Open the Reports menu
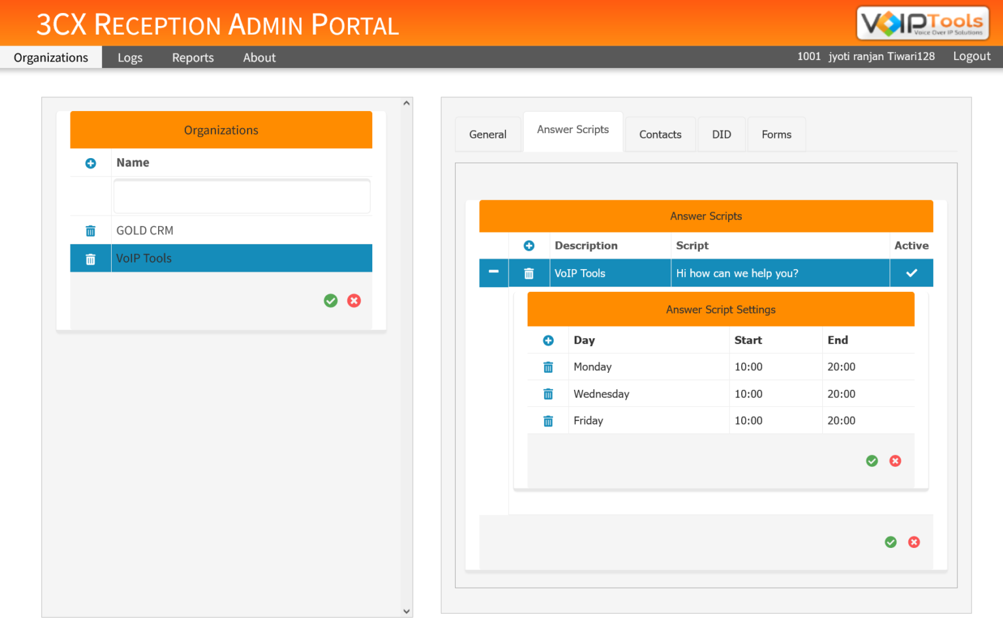The image size is (1003, 638). tap(193, 57)
